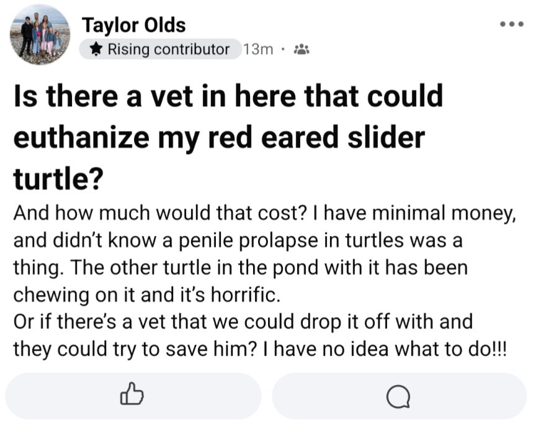
Task: Click "they could try to save him?" text
Action: click(x=130, y=348)
